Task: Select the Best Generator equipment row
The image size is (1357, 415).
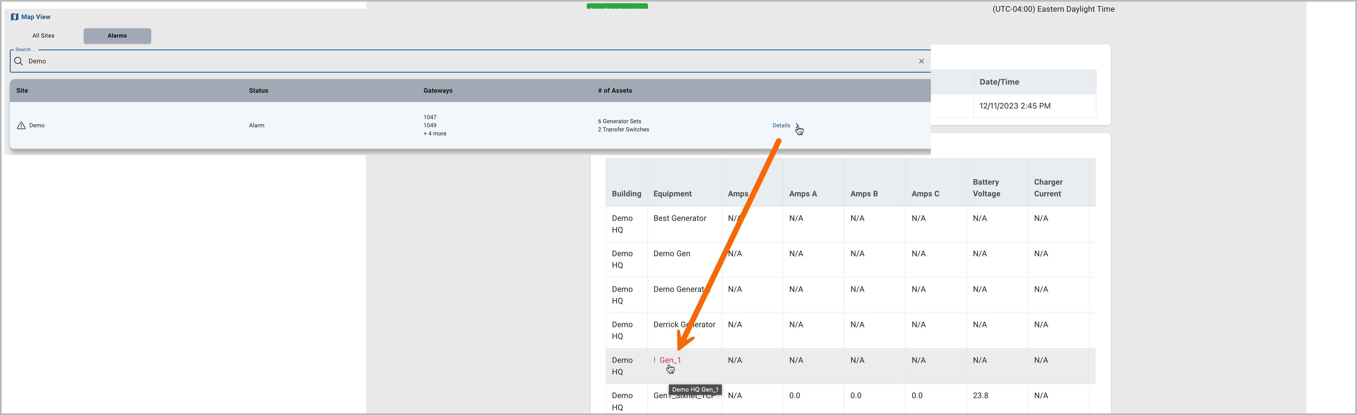Action: pyautogui.click(x=680, y=218)
